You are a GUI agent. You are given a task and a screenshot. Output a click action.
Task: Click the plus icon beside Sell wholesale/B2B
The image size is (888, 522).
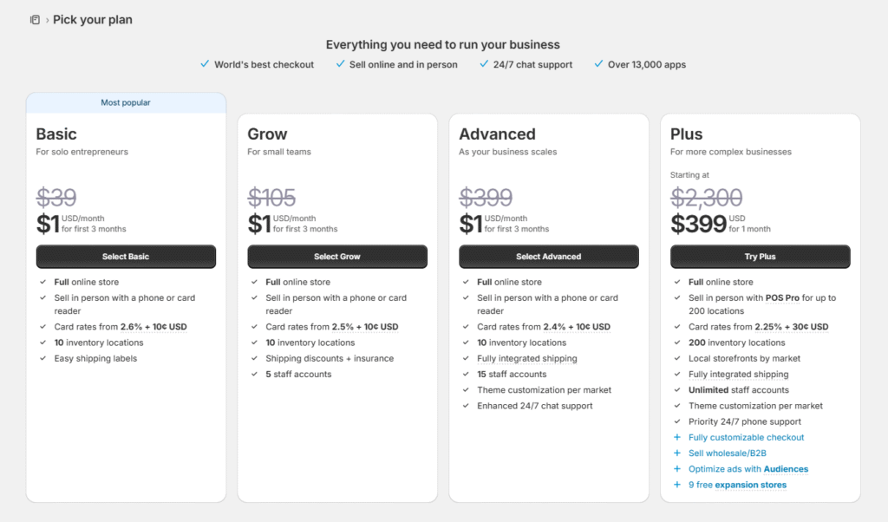tap(677, 453)
